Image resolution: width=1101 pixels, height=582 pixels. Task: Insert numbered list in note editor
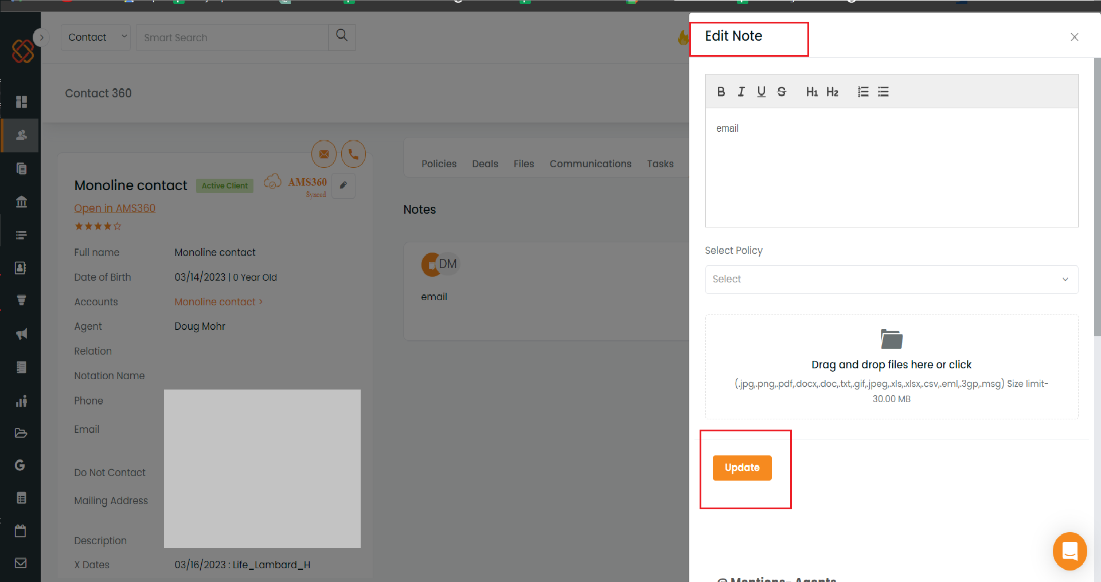(863, 92)
